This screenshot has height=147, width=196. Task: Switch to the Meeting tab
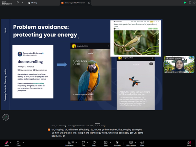coord(33,3)
